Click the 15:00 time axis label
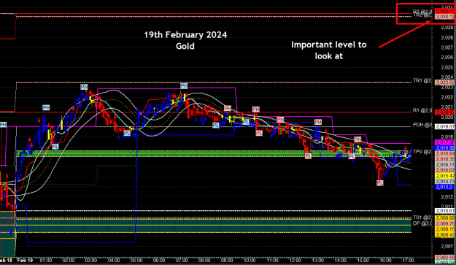 pyautogui.click(x=363, y=260)
